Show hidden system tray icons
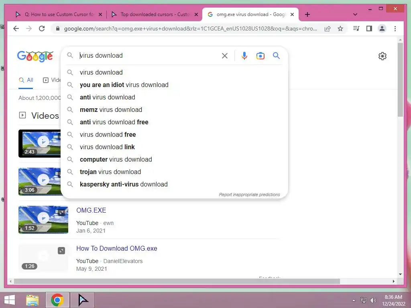Viewport: 411px width, 308px height. 354,300
